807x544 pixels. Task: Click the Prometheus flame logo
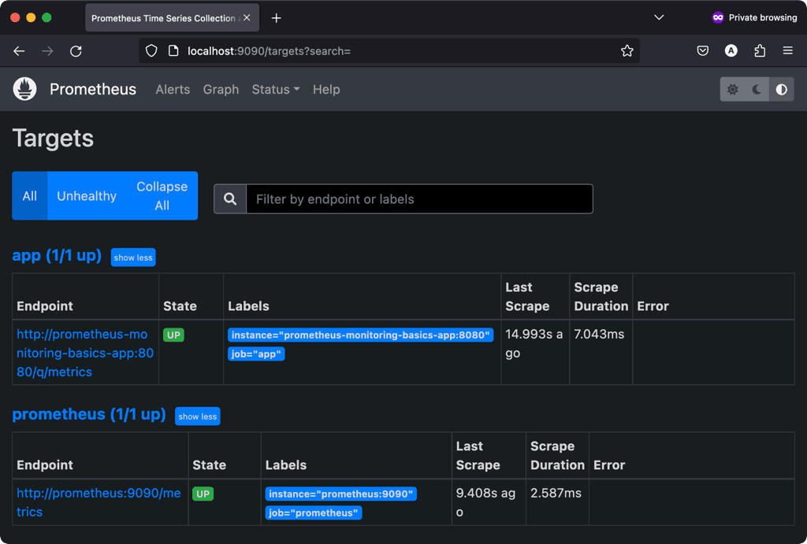click(24, 89)
